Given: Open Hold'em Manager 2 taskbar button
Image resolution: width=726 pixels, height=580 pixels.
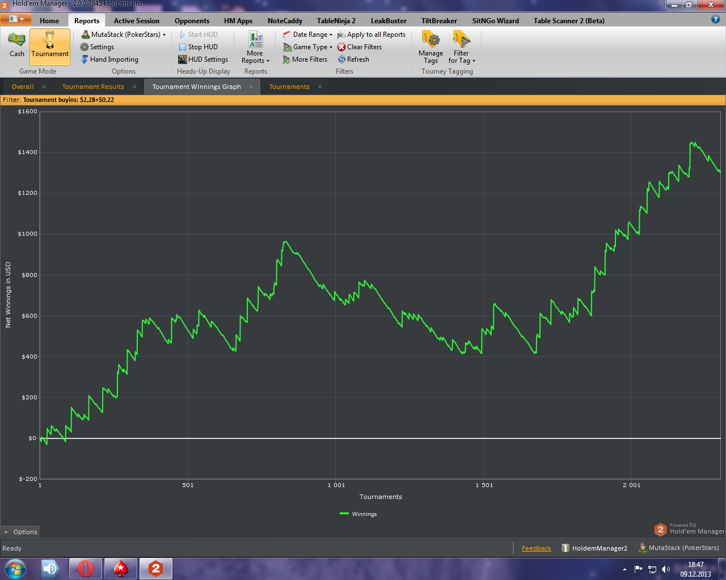Looking at the screenshot, I should 156,568.
